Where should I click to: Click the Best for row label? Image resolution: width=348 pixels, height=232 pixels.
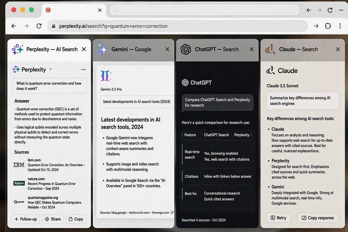[x=191, y=194]
